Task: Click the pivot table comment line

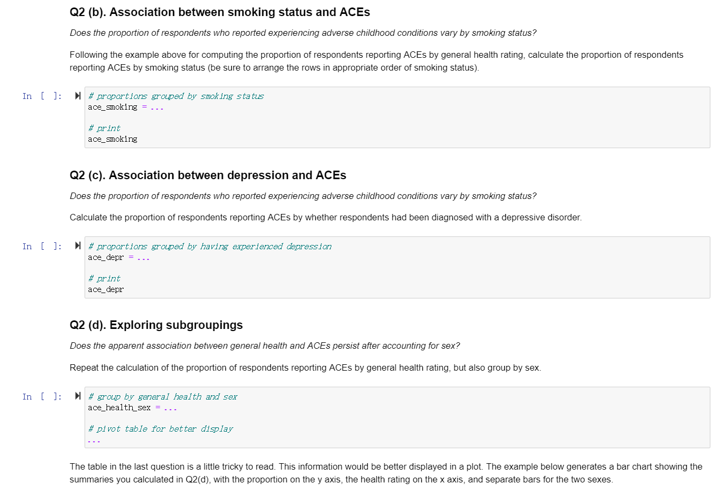Action: click(161, 428)
